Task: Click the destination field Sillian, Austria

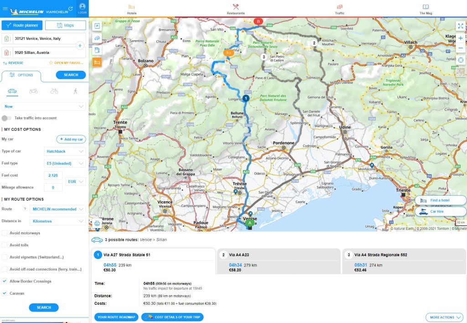Action: (43, 52)
